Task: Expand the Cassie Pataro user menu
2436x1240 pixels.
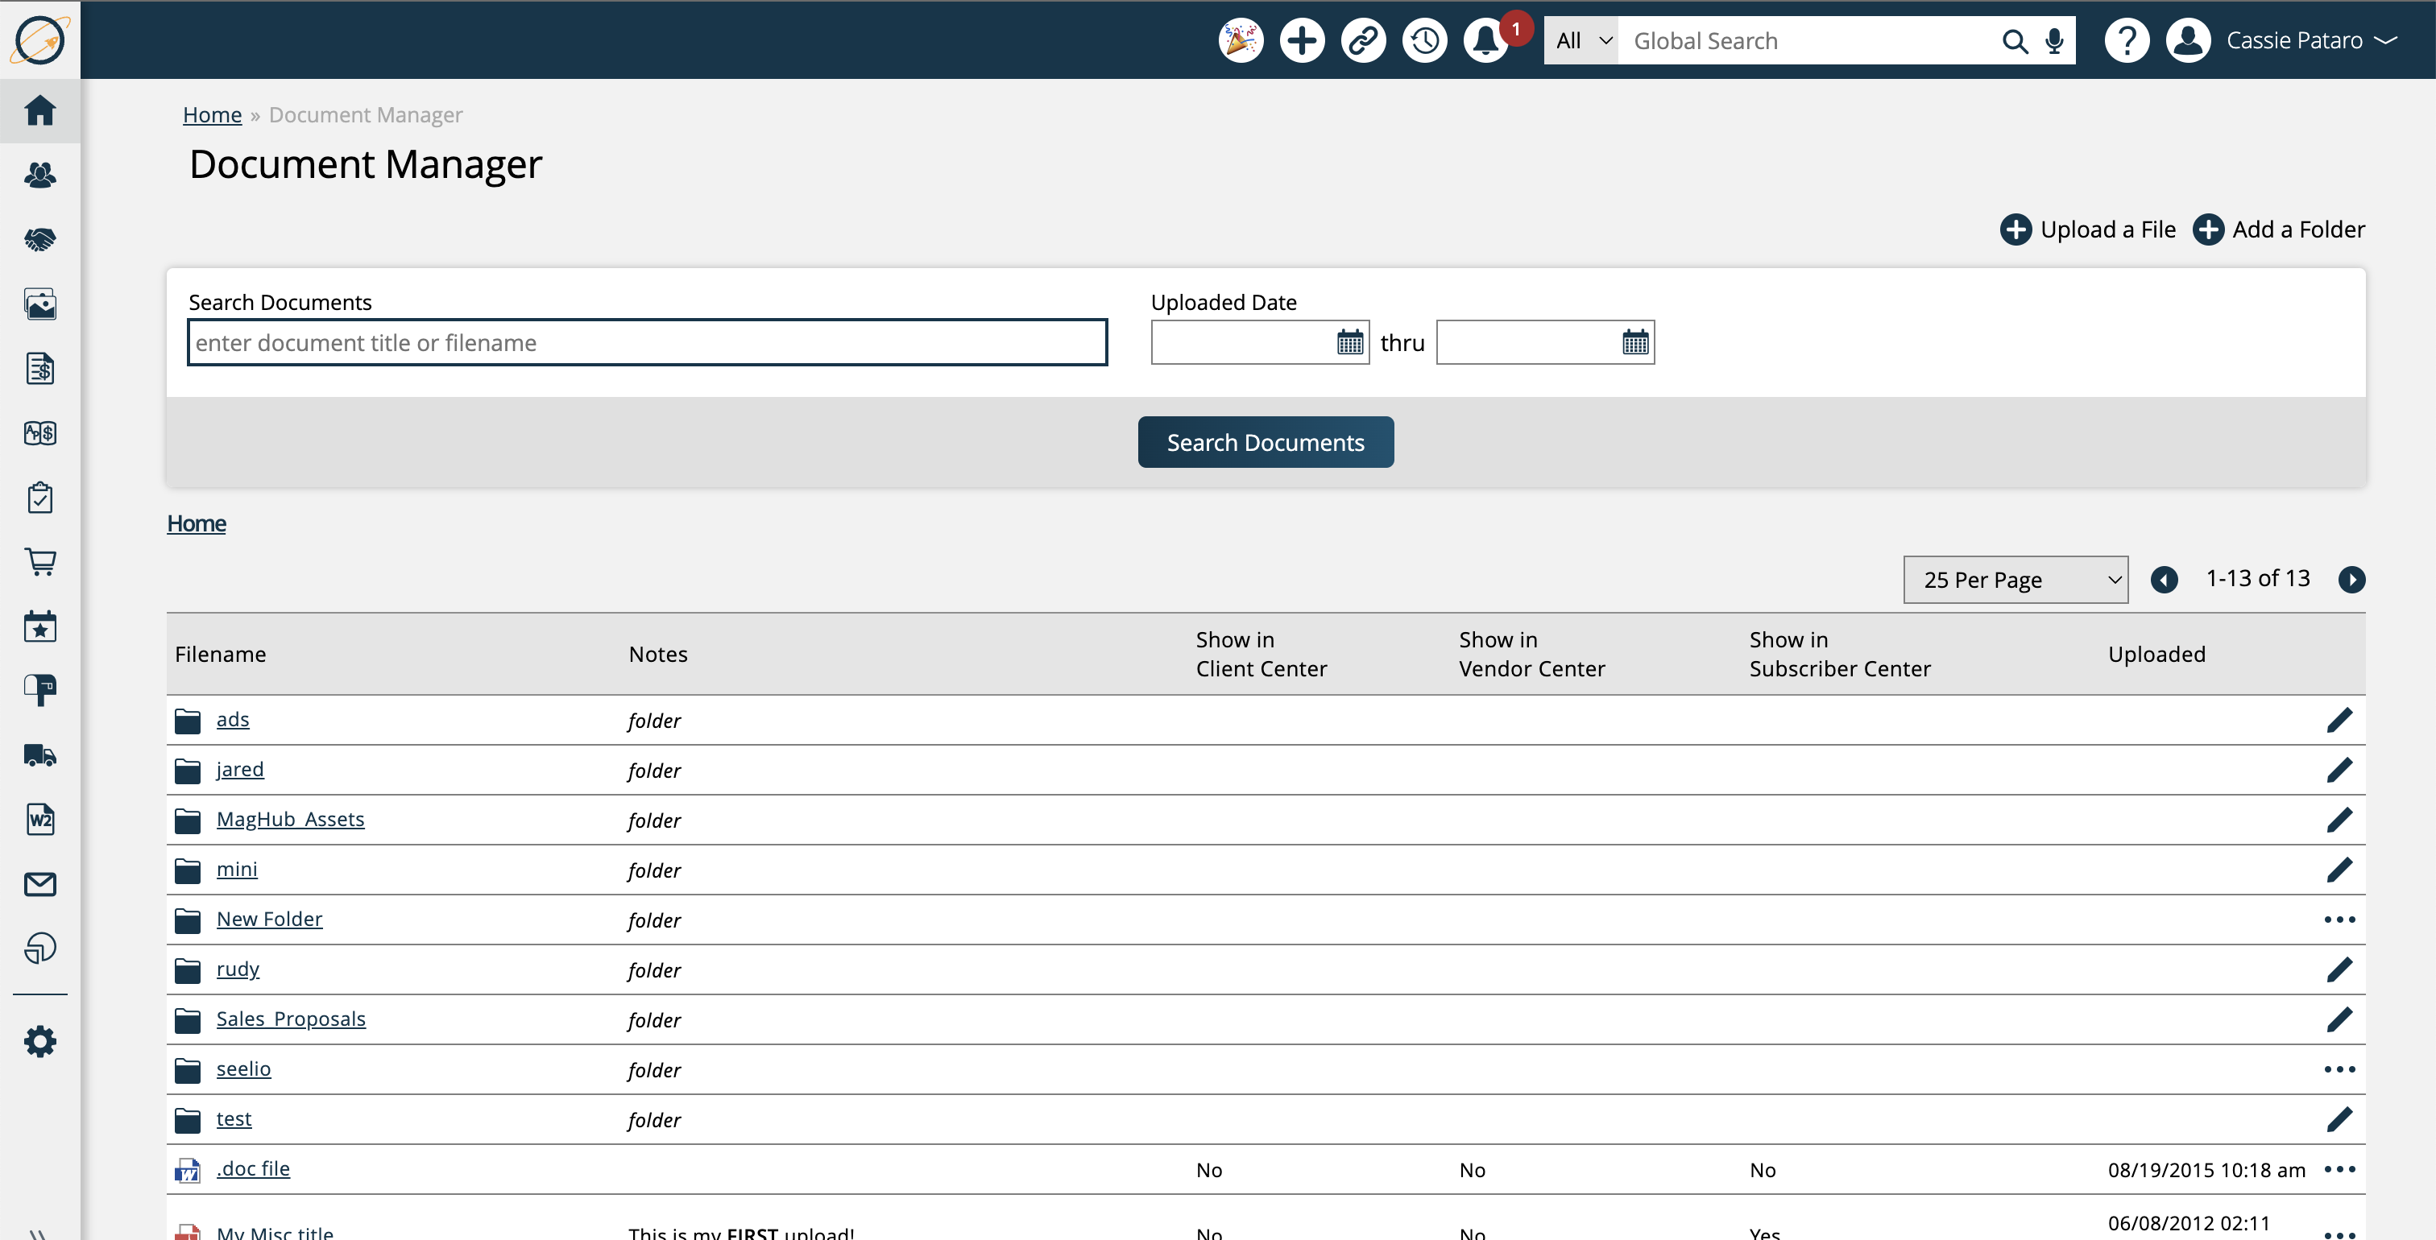Action: tap(2309, 40)
